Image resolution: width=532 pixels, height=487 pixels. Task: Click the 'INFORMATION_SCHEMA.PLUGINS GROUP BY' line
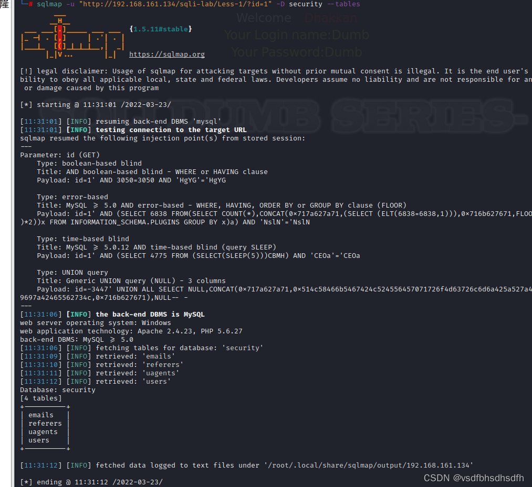[165, 222]
